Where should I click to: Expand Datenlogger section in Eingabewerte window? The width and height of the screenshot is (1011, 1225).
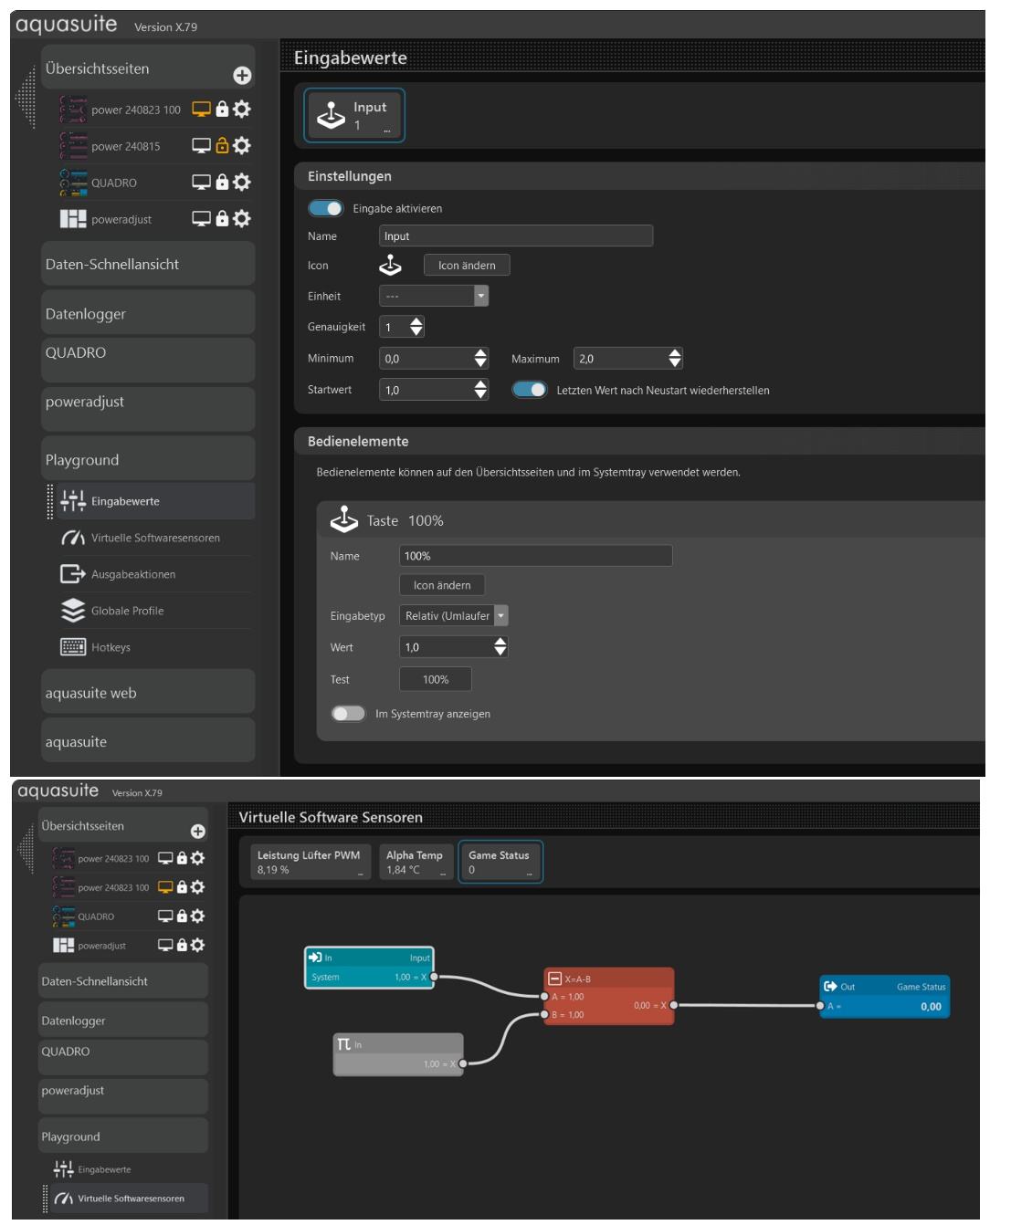coord(148,313)
